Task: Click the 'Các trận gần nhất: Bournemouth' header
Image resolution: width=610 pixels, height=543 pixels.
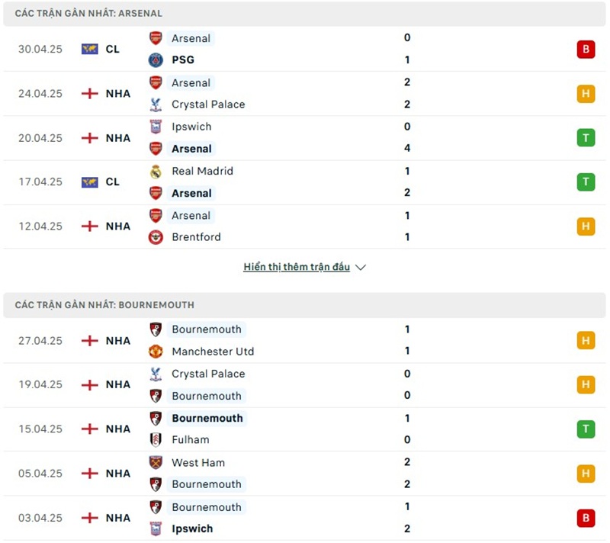Action: 104,305
